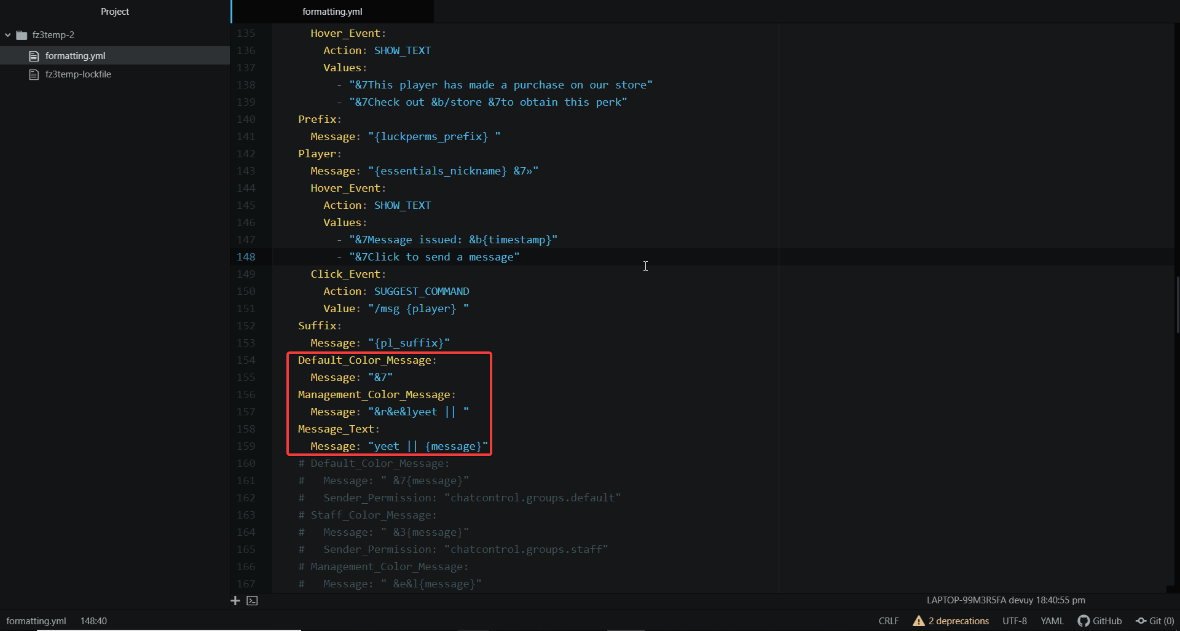The image size is (1180, 631).
Task: Open the YAML language mode selector
Action: [1052, 621]
